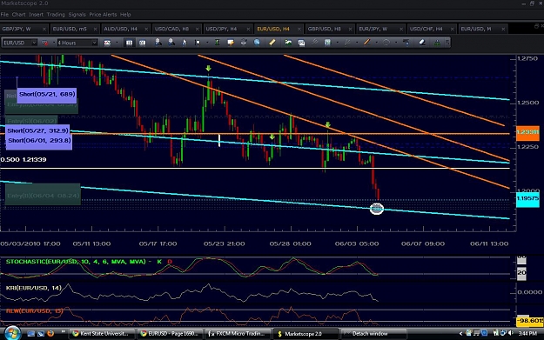Viewport: 544px width, 340px height.
Task: Expand arrow next to ellipse tool icon
Action: [396, 43]
